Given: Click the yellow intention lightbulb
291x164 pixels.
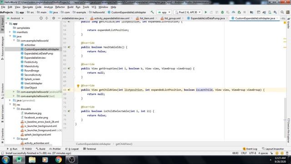Looking at the screenshot, I should [x=78, y=86].
